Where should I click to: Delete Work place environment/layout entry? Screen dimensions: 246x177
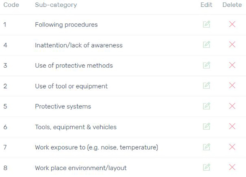[232, 167]
